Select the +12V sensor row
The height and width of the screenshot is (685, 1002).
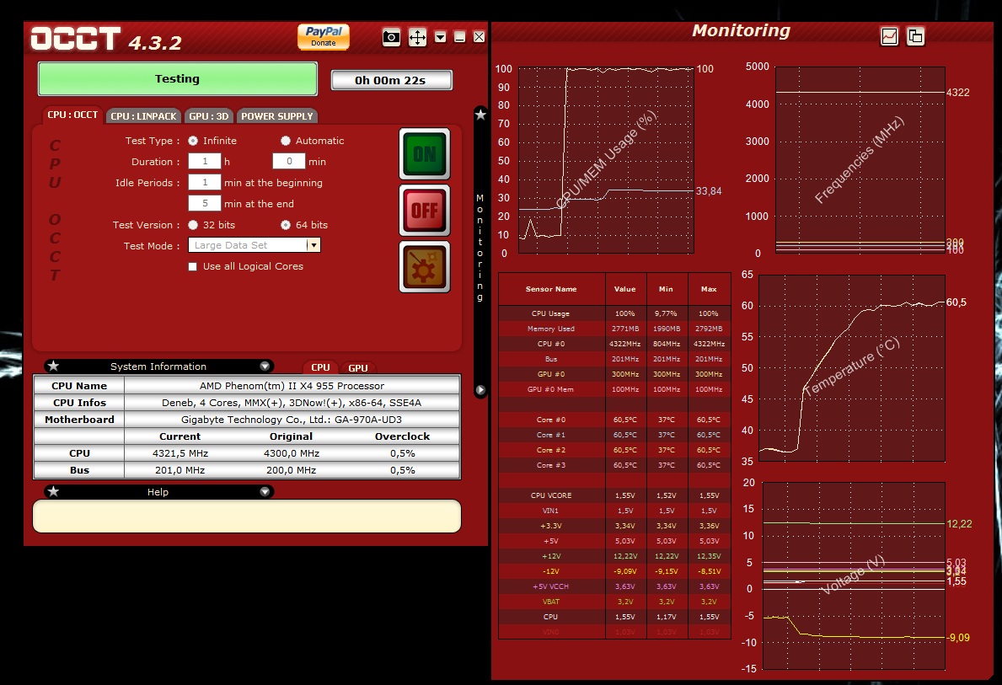tap(614, 556)
